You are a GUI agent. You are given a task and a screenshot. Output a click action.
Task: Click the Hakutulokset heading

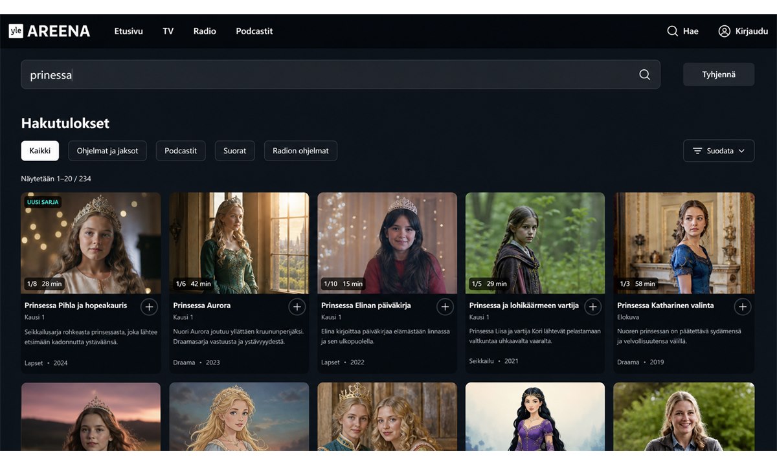pyautogui.click(x=65, y=124)
